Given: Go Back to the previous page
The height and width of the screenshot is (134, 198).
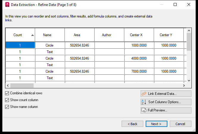Looking at the screenshot, I should point(132,124).
